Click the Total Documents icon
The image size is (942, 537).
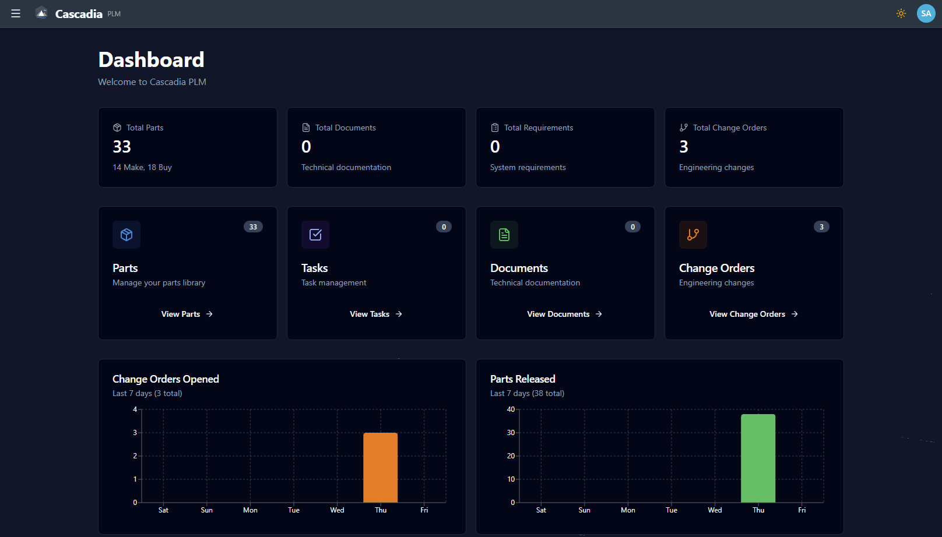point(306,128)
